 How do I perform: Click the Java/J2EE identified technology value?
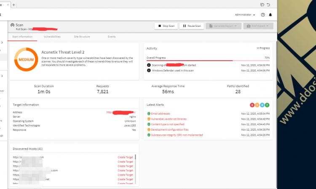click(130, 126)
